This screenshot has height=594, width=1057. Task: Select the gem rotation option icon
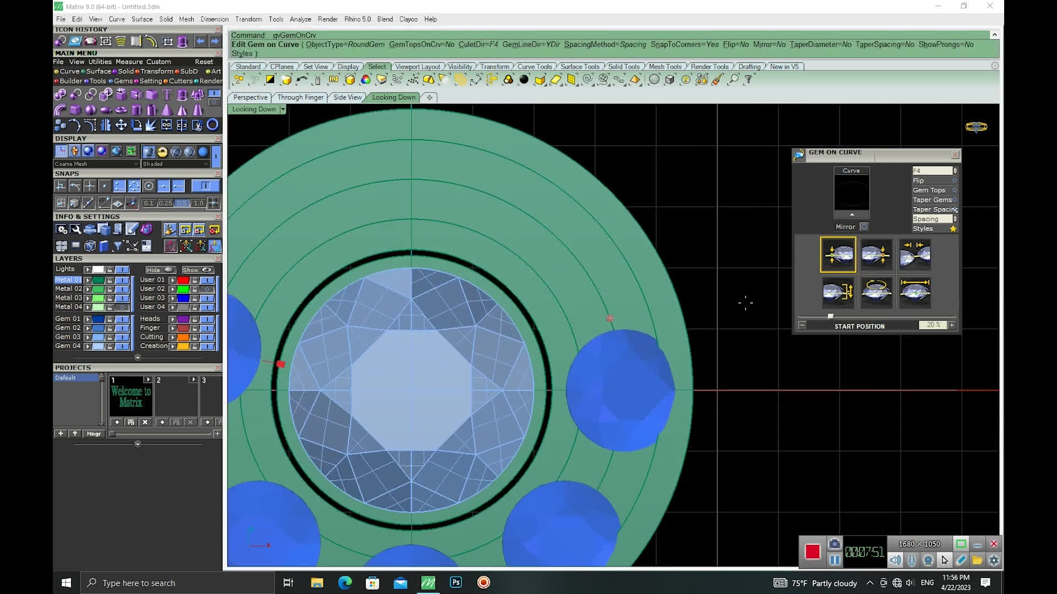[876, 291]
